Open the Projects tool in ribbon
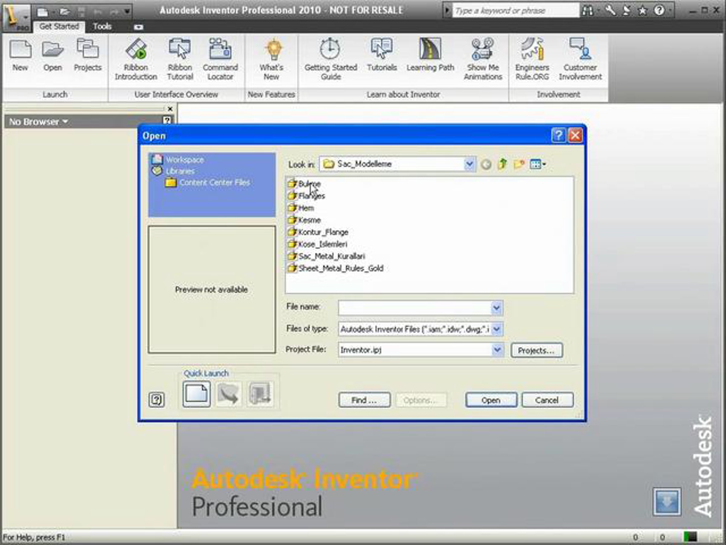This screenshot has height=545, width=726. [x=88, y=54]
